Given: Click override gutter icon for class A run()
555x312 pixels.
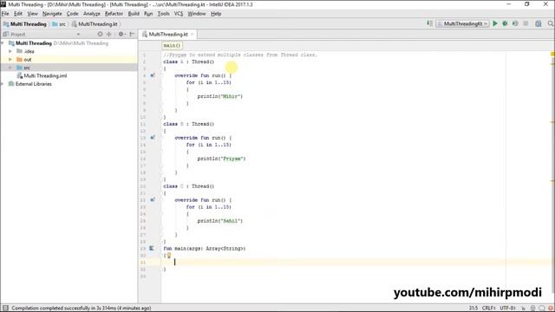Looking at the screenshot, I should tap(153, 75).
